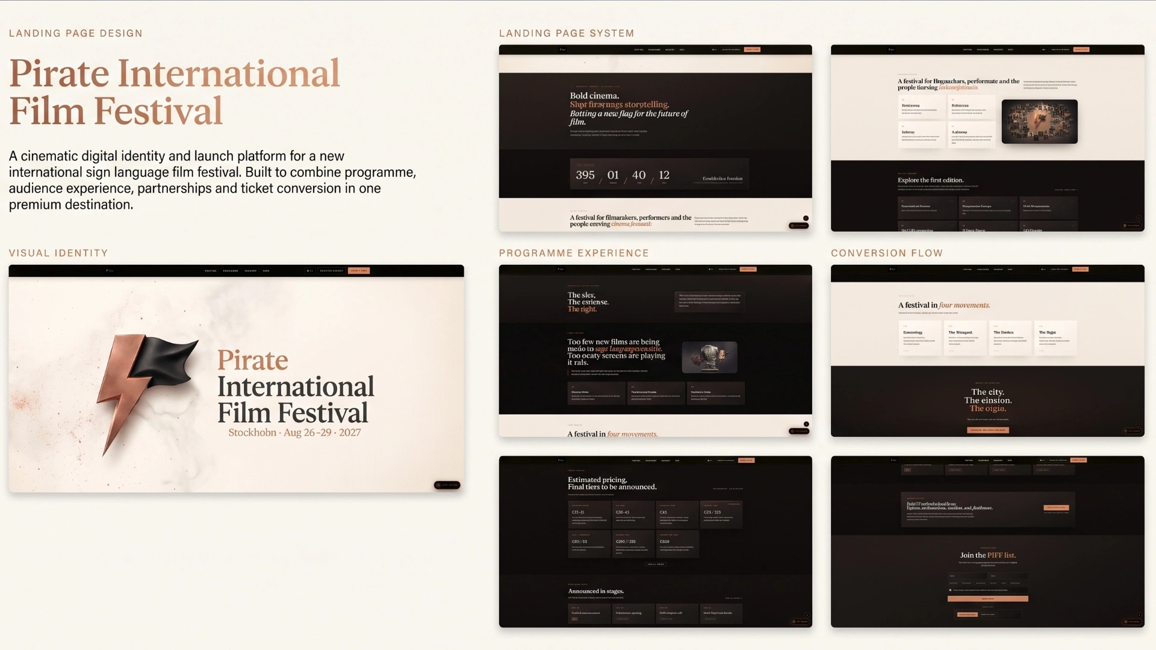1156x650 pixels.
Task: Click the wide orange submit bar in the PIFF form
Action: tap(988, 599)
